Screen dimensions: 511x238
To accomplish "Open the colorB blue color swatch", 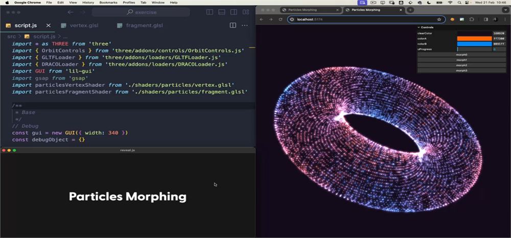I will point(474,43).
